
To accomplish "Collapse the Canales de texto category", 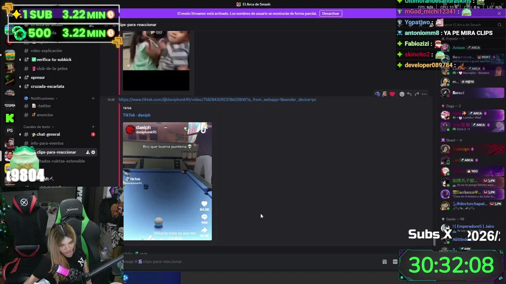I will pyautogui.click(x=38, y=127).
